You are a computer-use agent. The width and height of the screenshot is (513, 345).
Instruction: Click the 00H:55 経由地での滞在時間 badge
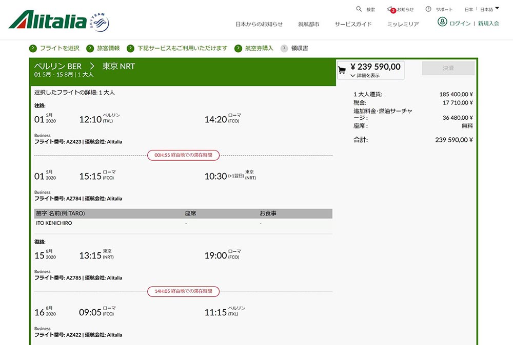(x=183, y=155)
